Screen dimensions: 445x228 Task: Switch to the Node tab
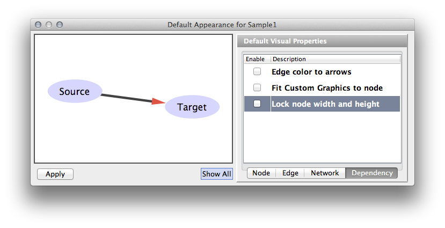pos(261,173)
